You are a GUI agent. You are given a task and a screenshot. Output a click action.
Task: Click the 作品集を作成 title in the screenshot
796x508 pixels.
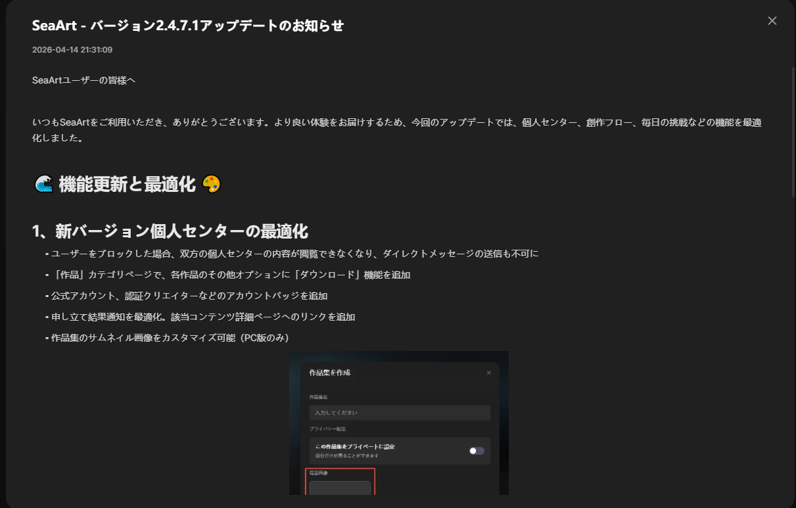(x=329, y=373)
